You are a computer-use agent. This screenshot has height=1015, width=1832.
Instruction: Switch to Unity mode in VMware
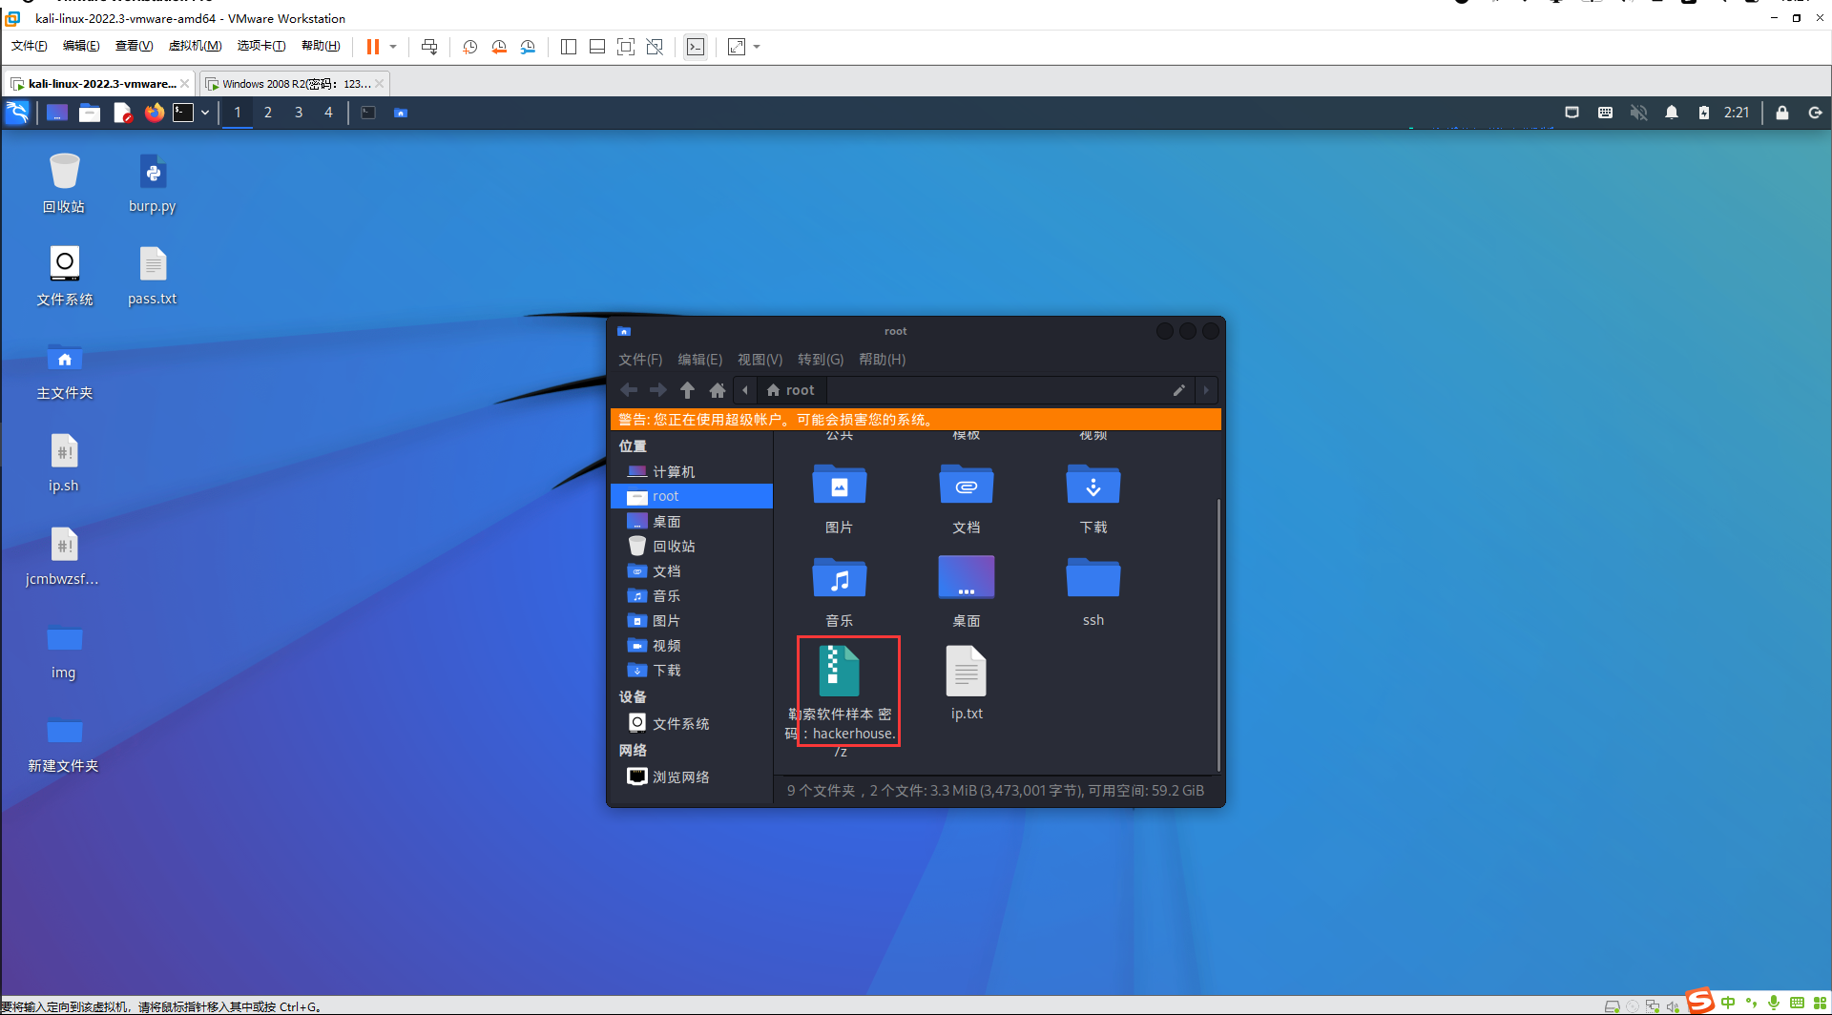(655, 47)
